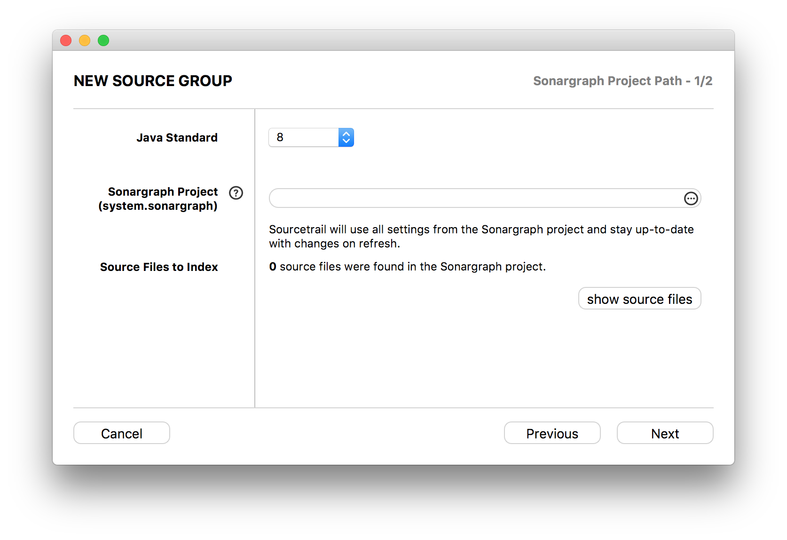Click the NEW SOURCE GROUP heading
The height and width of the screenshot is (540, 787).
[x=153, y=81]
